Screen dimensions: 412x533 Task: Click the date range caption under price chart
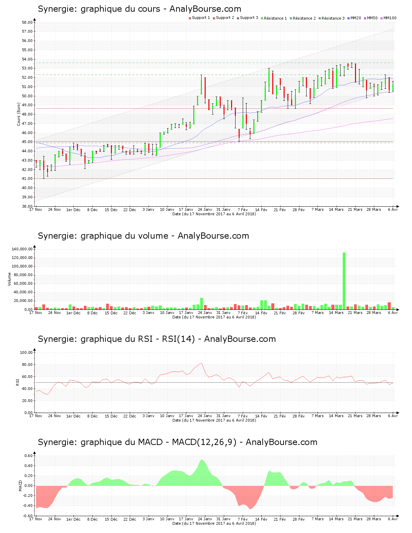tap(214, 214)
